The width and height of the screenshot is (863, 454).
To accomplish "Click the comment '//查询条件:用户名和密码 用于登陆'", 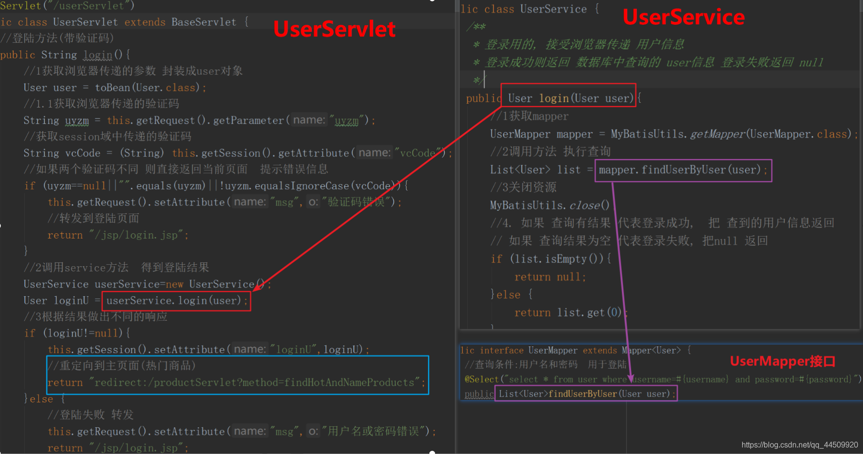I will [x=545, y=364].
